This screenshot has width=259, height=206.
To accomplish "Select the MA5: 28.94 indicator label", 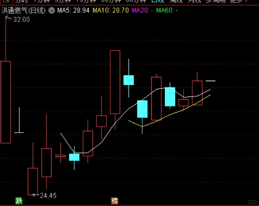I will [x=73, y=10].
